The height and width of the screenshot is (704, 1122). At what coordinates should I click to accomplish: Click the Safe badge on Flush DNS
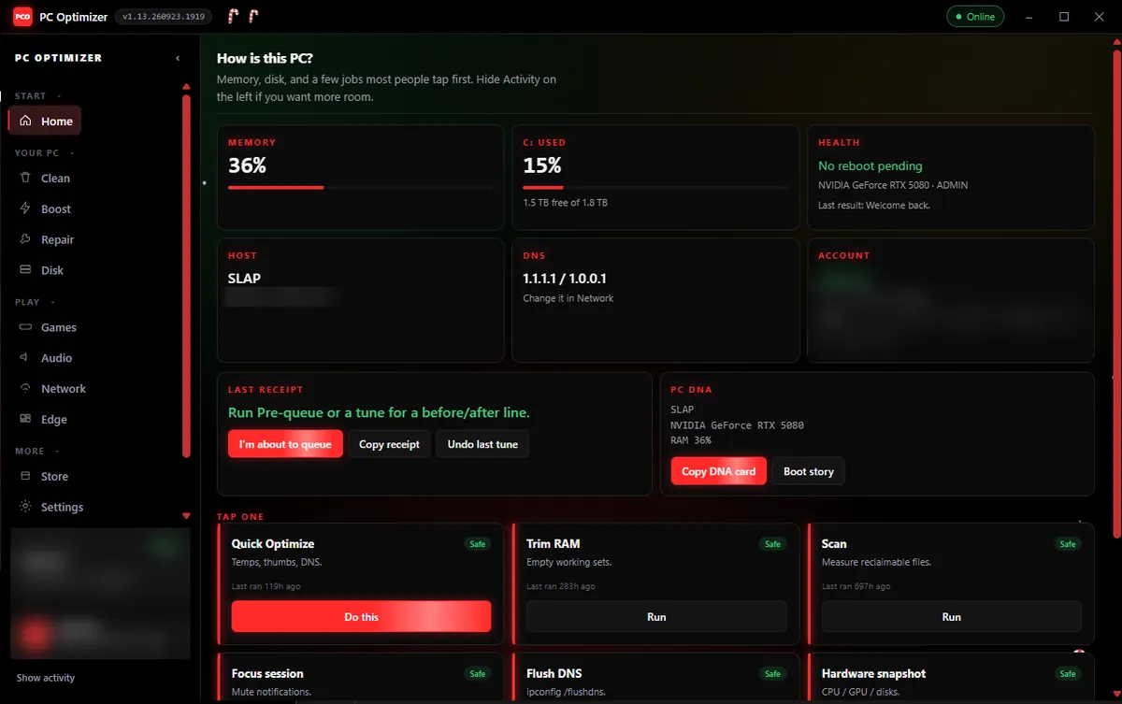click(772, 674)
